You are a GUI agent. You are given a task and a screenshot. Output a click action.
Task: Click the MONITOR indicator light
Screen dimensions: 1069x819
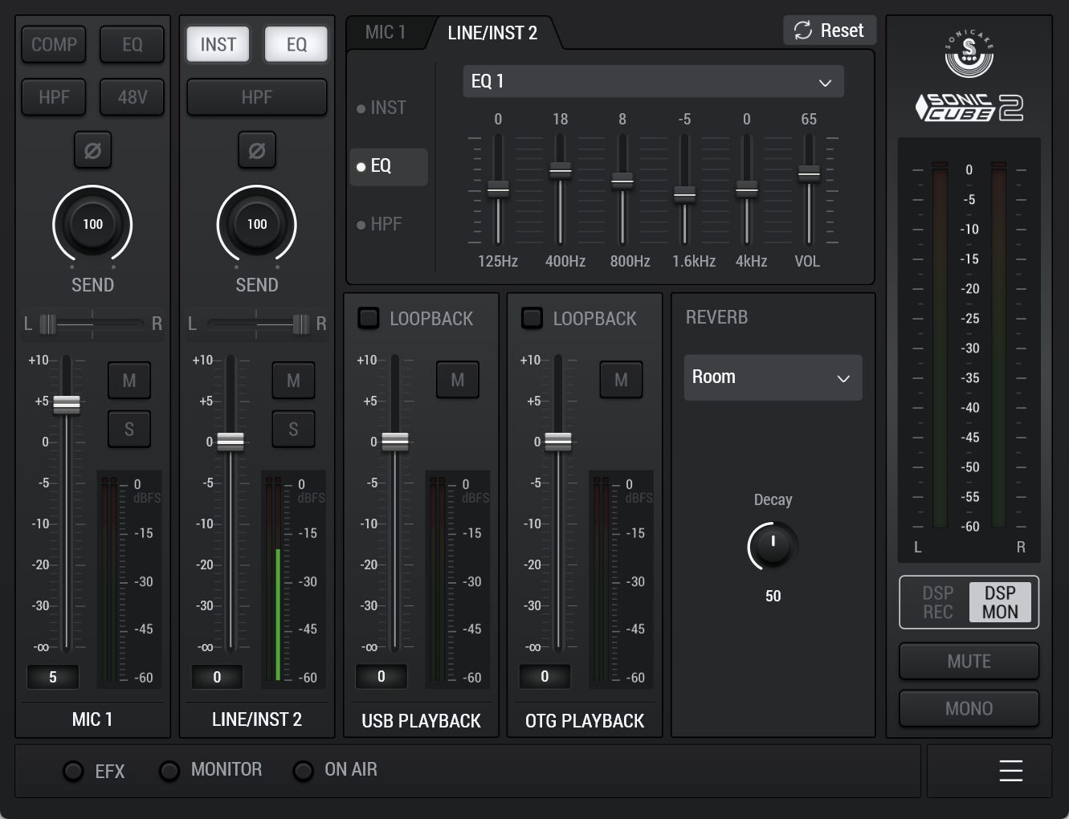click(x=169, y=772)
